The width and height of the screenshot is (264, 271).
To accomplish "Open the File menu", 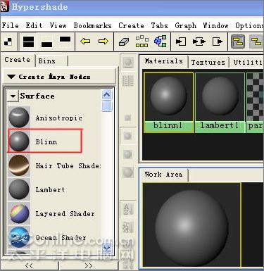I will coord(11,25).
